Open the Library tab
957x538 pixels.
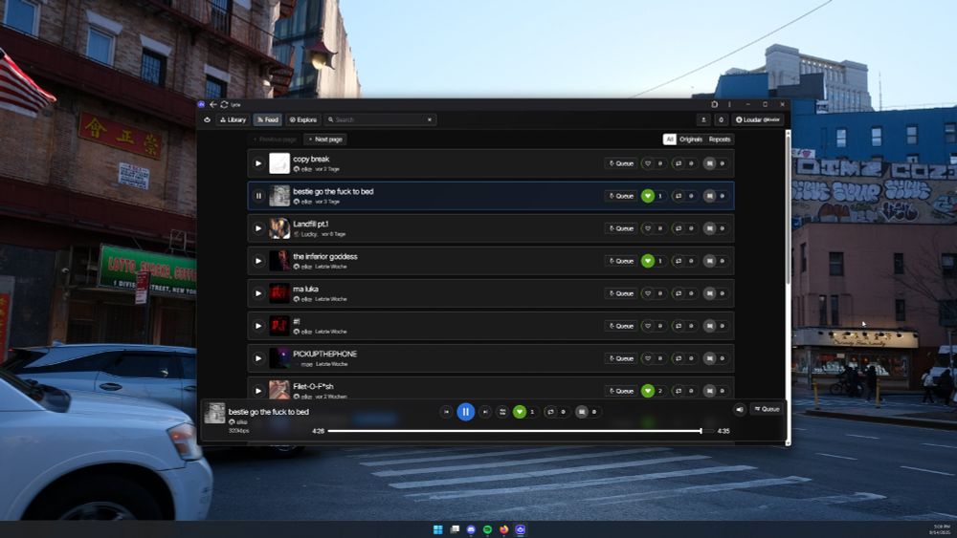click(233, 120)
